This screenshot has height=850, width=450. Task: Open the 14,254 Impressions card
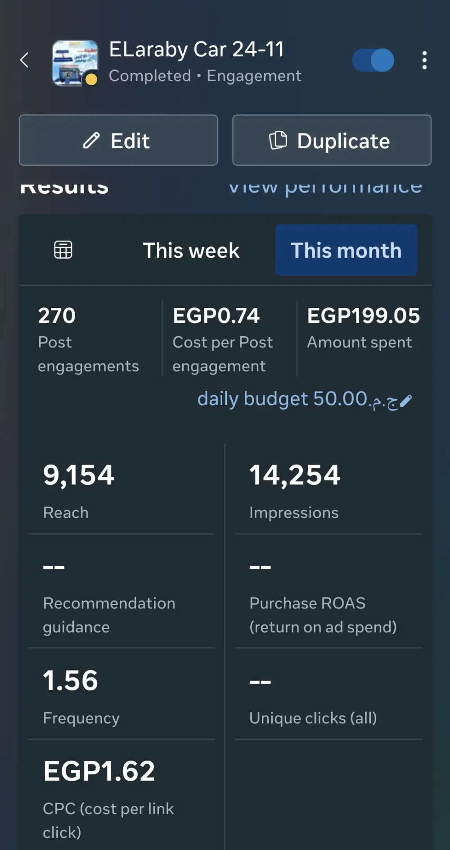328,490
